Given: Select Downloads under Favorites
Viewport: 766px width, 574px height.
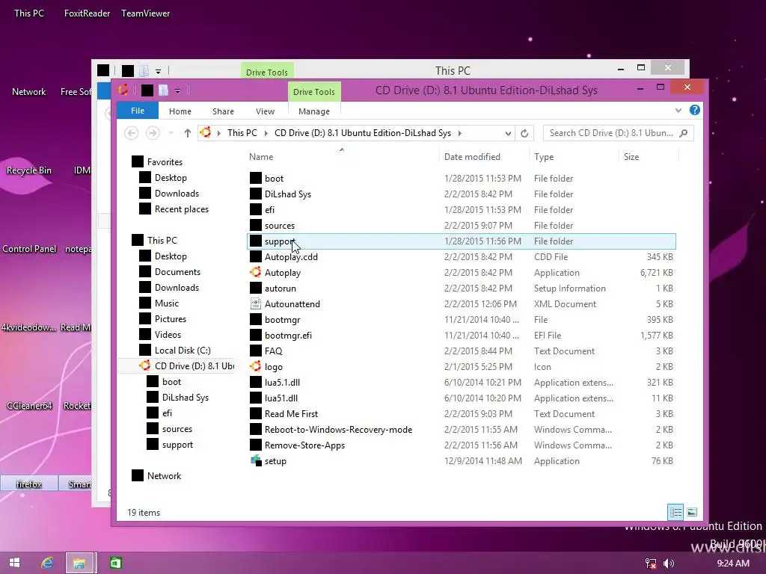Looking at the screenshot, I should pos(177,194).
